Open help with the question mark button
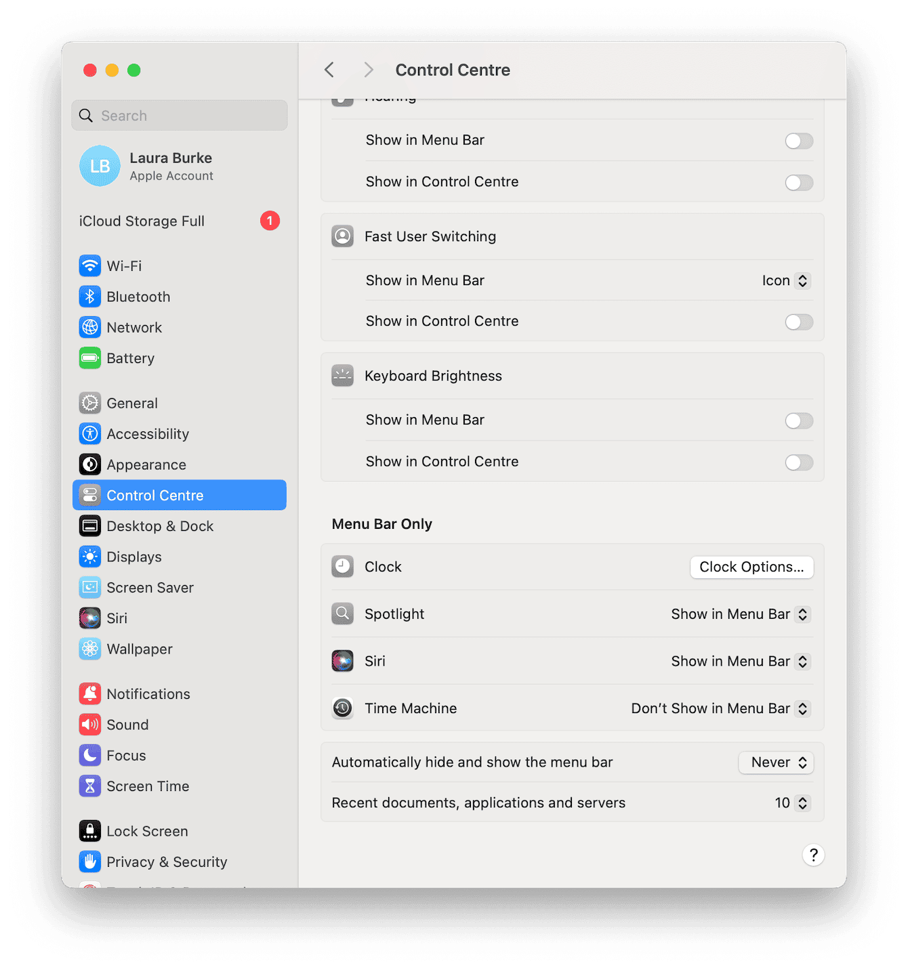Image resolution: width=908 pixels, height=969 pixels. (813, 855)
